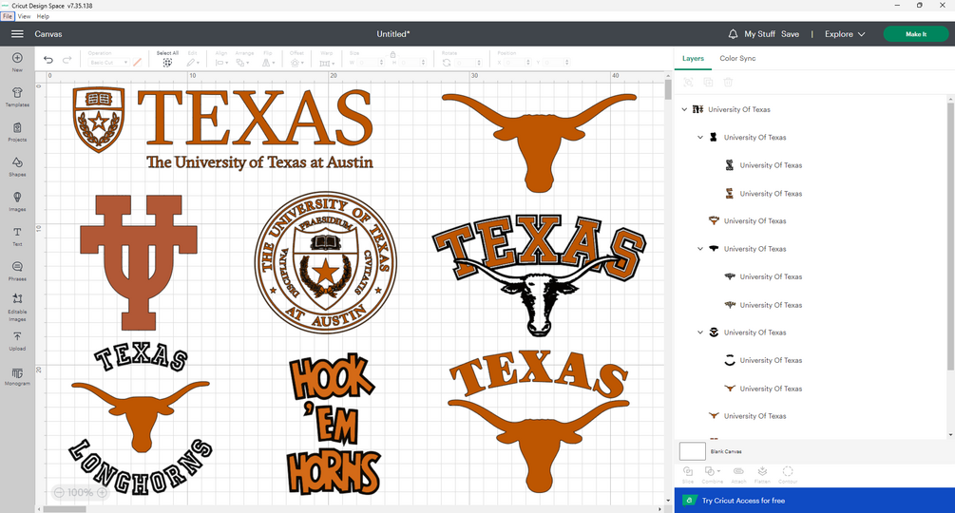Screen dimensions: 955x513
Task: Open the View menu
Action: click(x=25, y=16)
